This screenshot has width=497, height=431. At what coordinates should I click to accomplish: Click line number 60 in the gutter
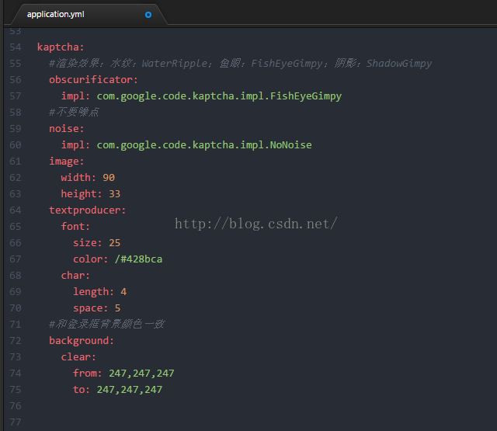pos(16,145)
